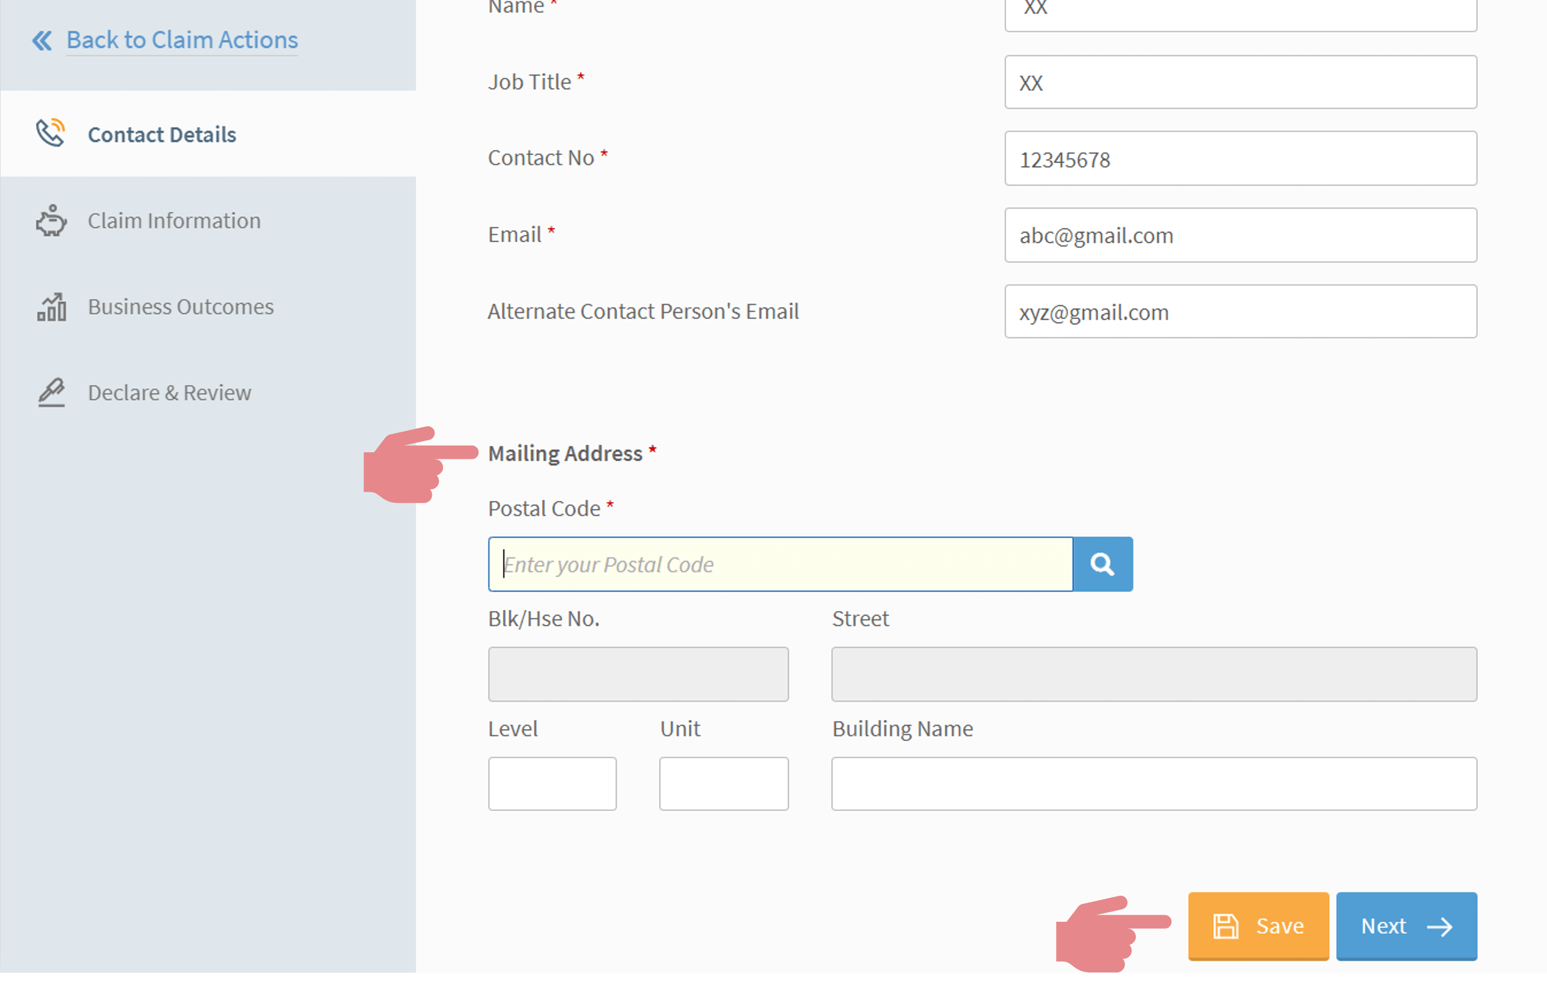Click into the Contact No field
The width and height of the screenshot is (1547, 1000).
(x=1240, y=159)
